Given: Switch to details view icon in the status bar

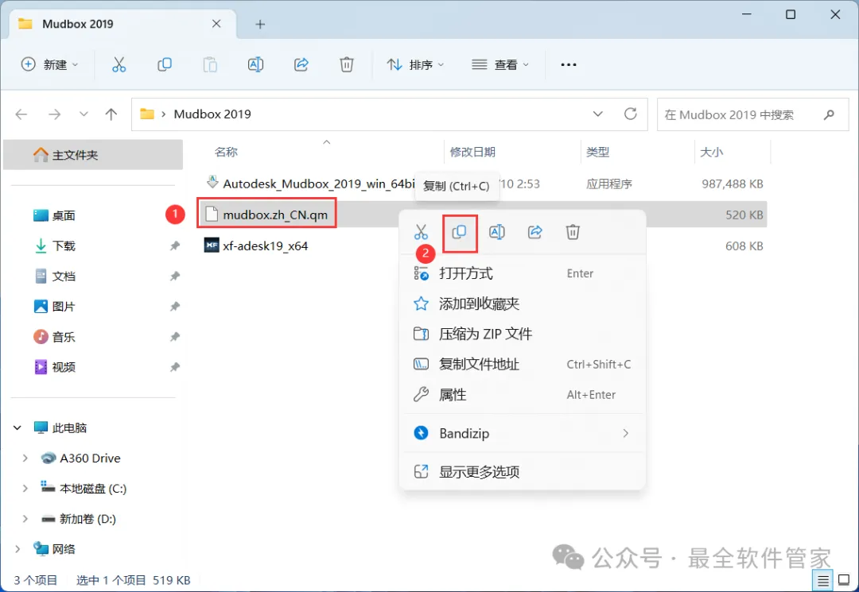Looking at the screenshot, I should tap(823, 580).
